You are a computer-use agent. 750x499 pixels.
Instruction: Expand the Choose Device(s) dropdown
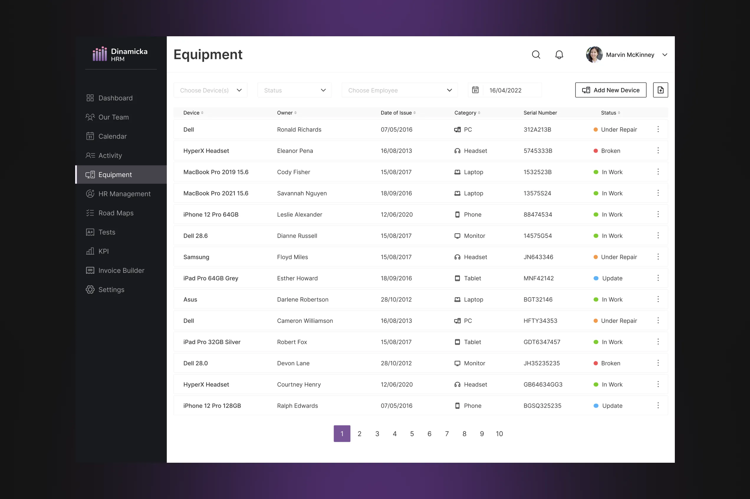pos(210,90)
